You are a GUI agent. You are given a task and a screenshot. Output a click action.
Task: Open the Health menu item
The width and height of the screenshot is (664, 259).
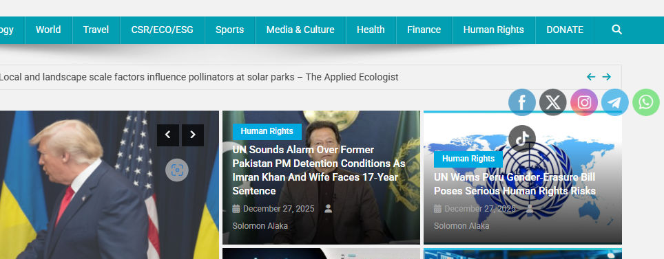click(x=371, y=30)
